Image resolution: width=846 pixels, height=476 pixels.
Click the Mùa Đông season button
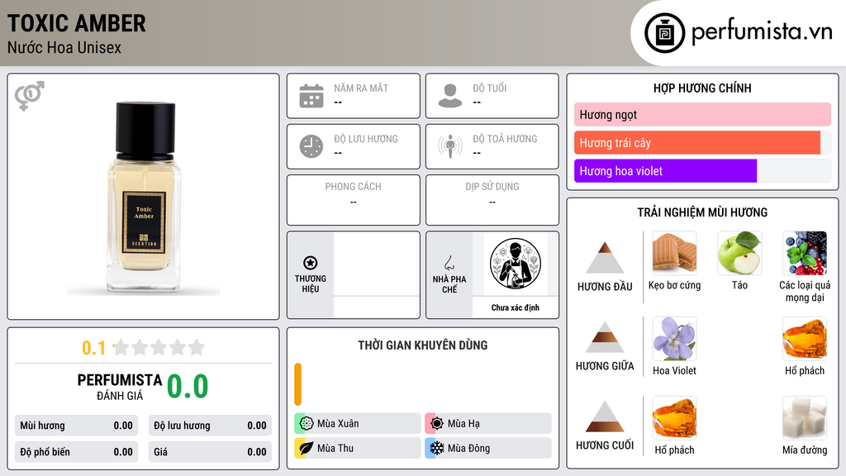(488, 449)
